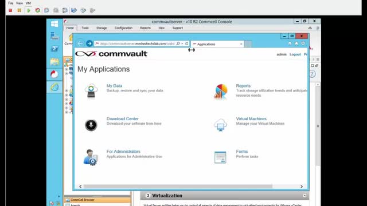
Task: Open the VMware VM menu
Action: click(28, 3)
